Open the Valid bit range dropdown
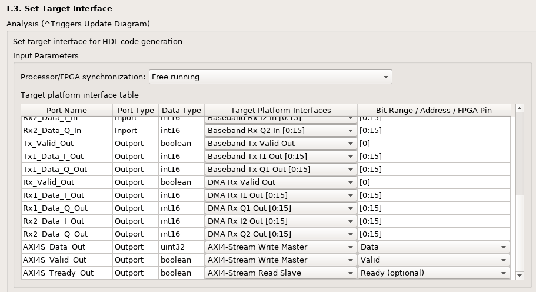This screenshot has height=292, width=536. [434, 260]
